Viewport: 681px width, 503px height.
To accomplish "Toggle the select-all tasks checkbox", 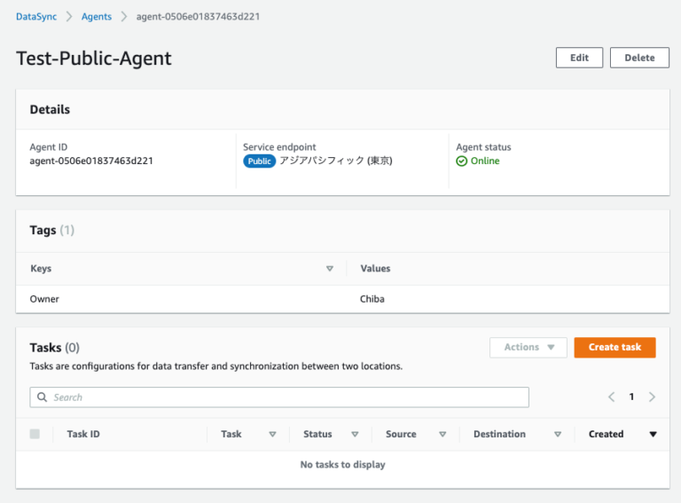I will 35,434.
